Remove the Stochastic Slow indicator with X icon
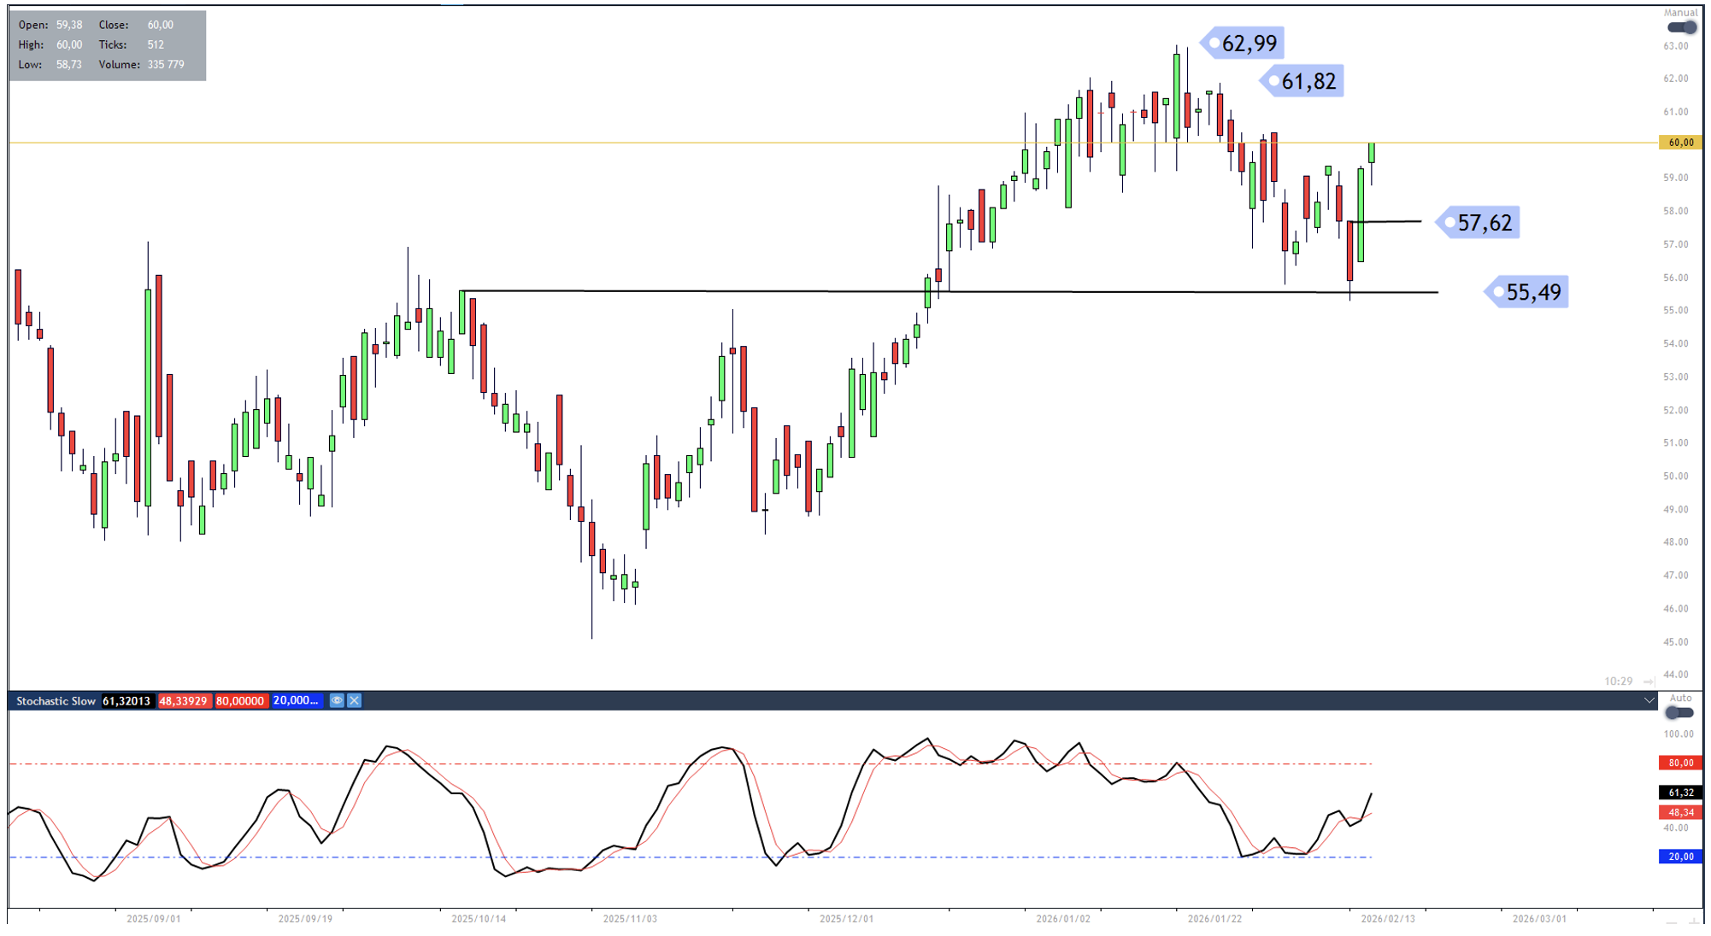Viewport: 1711px width, 936px height. point(354,700)
